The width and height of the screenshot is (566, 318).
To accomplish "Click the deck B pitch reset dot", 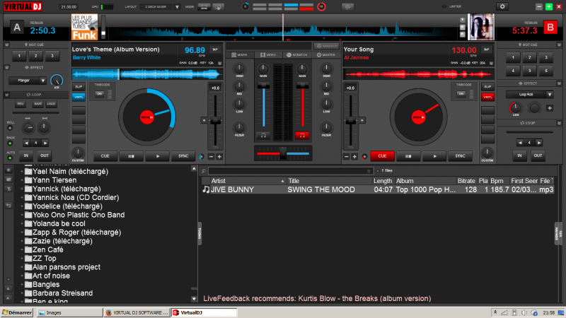I will coord(362,120).
